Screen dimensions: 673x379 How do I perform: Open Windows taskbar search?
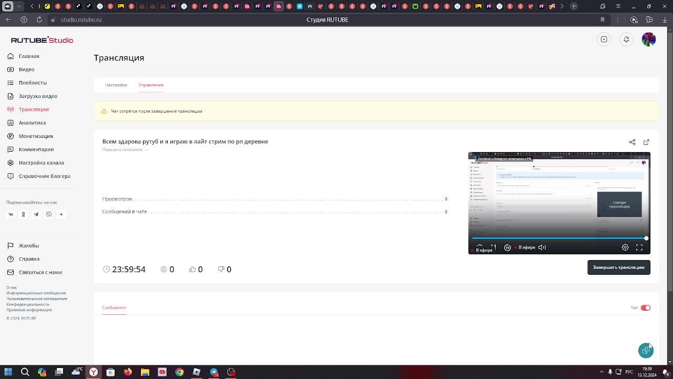pyautogui.click(x=25, y=372)
